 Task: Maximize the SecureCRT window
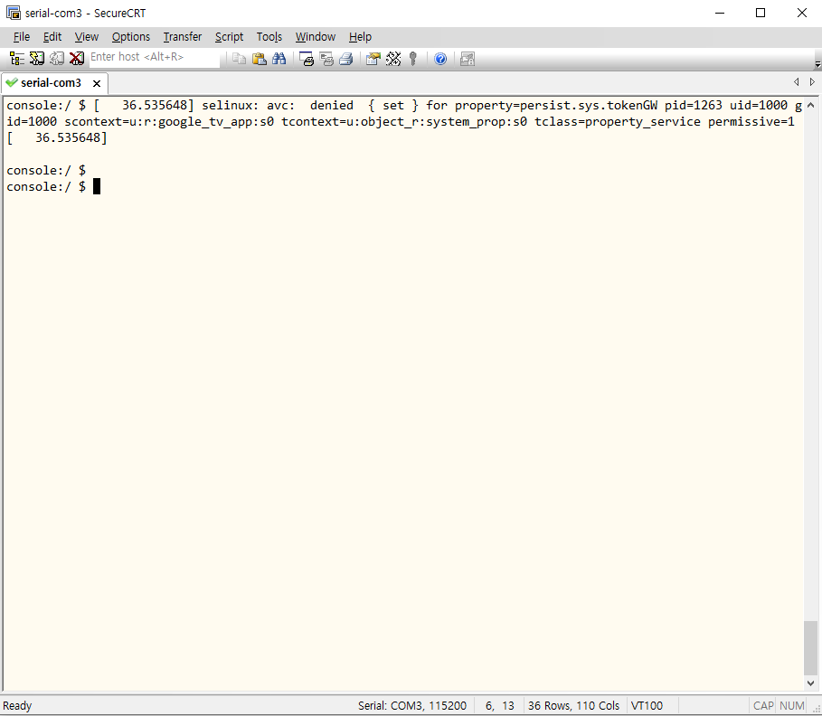click(761, 13)
